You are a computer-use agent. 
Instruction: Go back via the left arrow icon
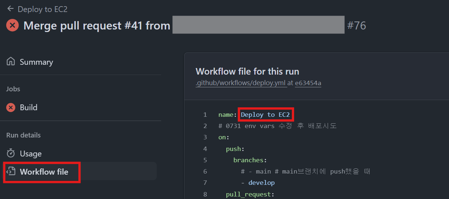pos(10,9)
